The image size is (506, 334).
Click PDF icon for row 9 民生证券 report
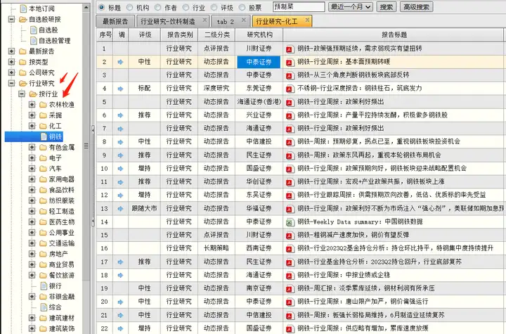[x=290, y=155]
